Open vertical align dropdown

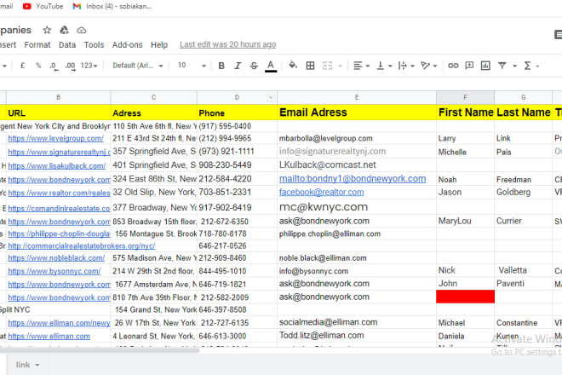point(384,66)
